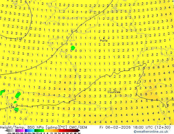Open the weatheronline.co.uk copyright link

click(151, 132)
